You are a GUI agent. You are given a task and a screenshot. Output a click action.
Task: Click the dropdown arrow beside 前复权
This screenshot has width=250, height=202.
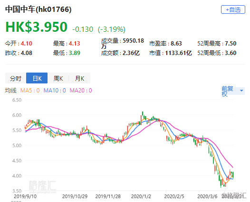241,91
